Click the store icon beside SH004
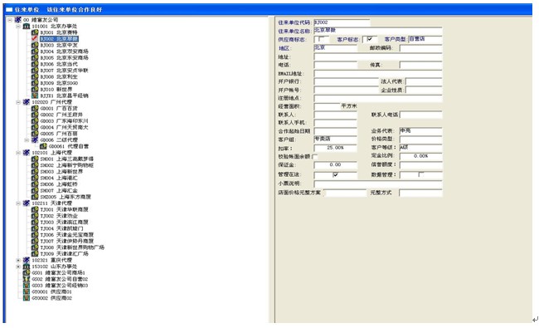 click(35, 178)
